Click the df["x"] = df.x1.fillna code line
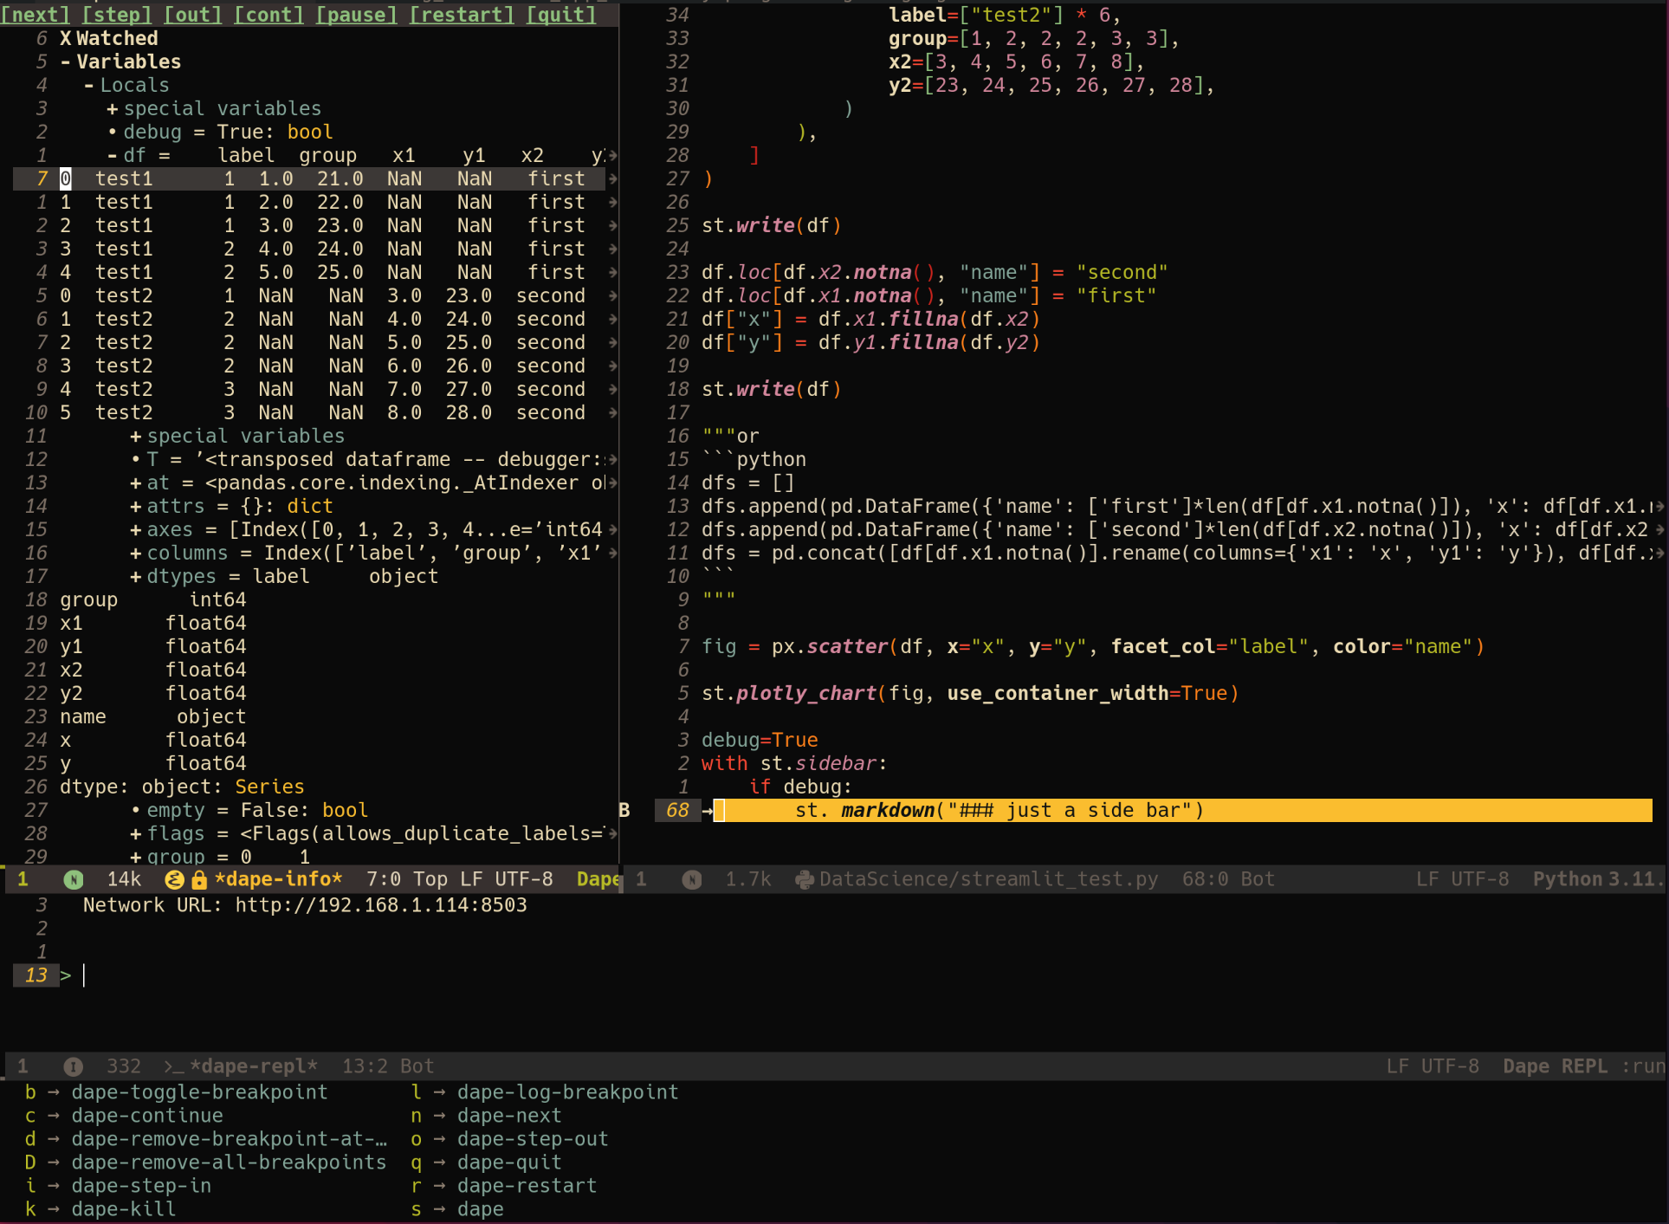1669x1224 pixels. coord(870,319)
